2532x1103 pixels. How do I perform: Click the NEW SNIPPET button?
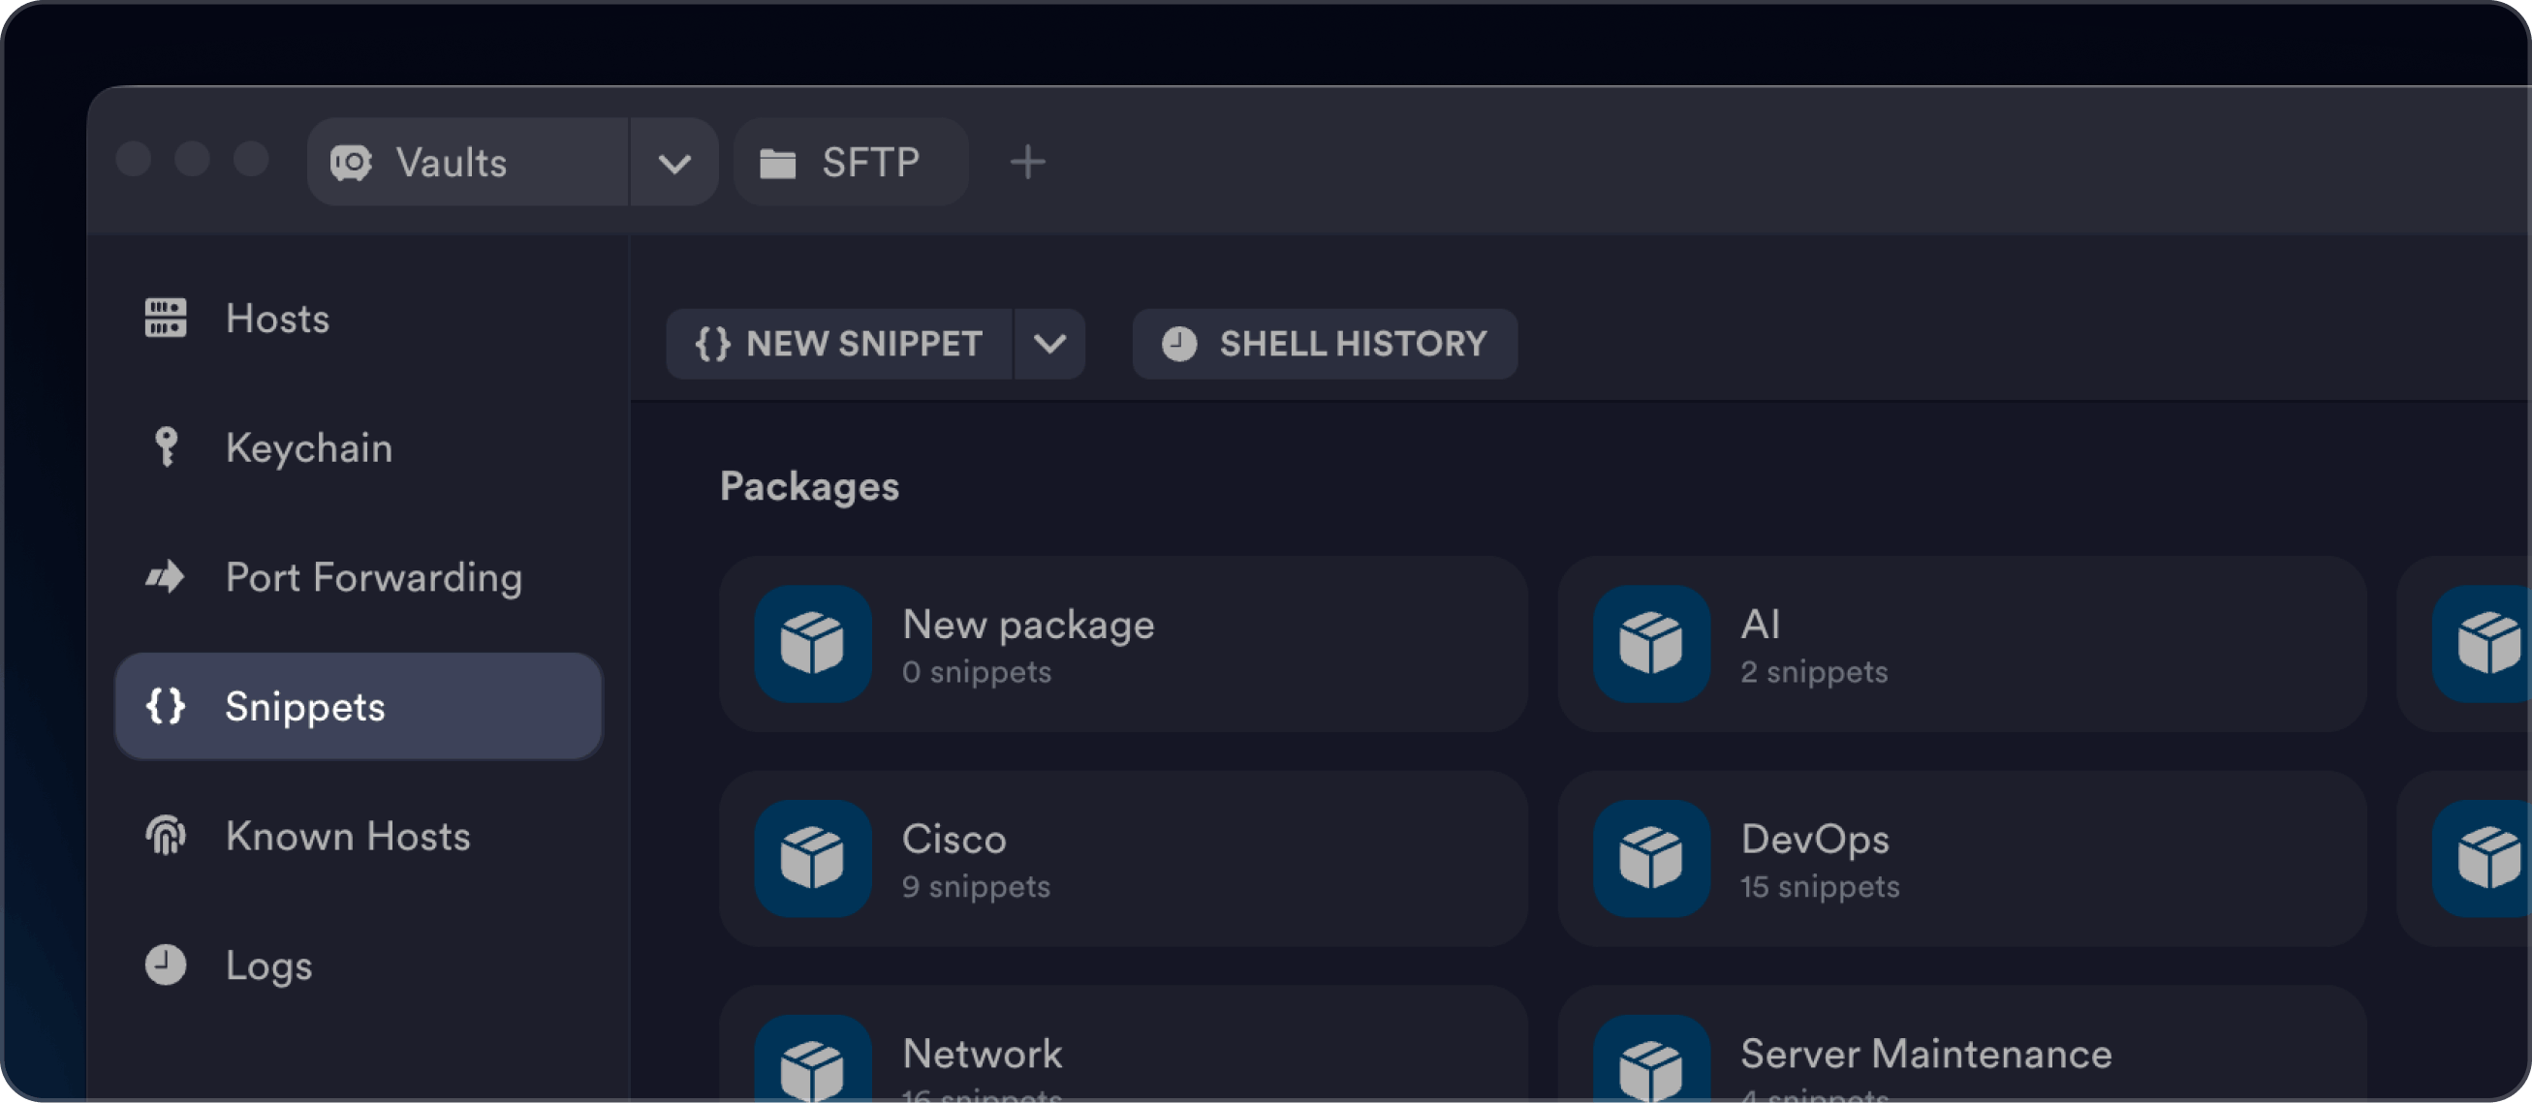(839, 344)
